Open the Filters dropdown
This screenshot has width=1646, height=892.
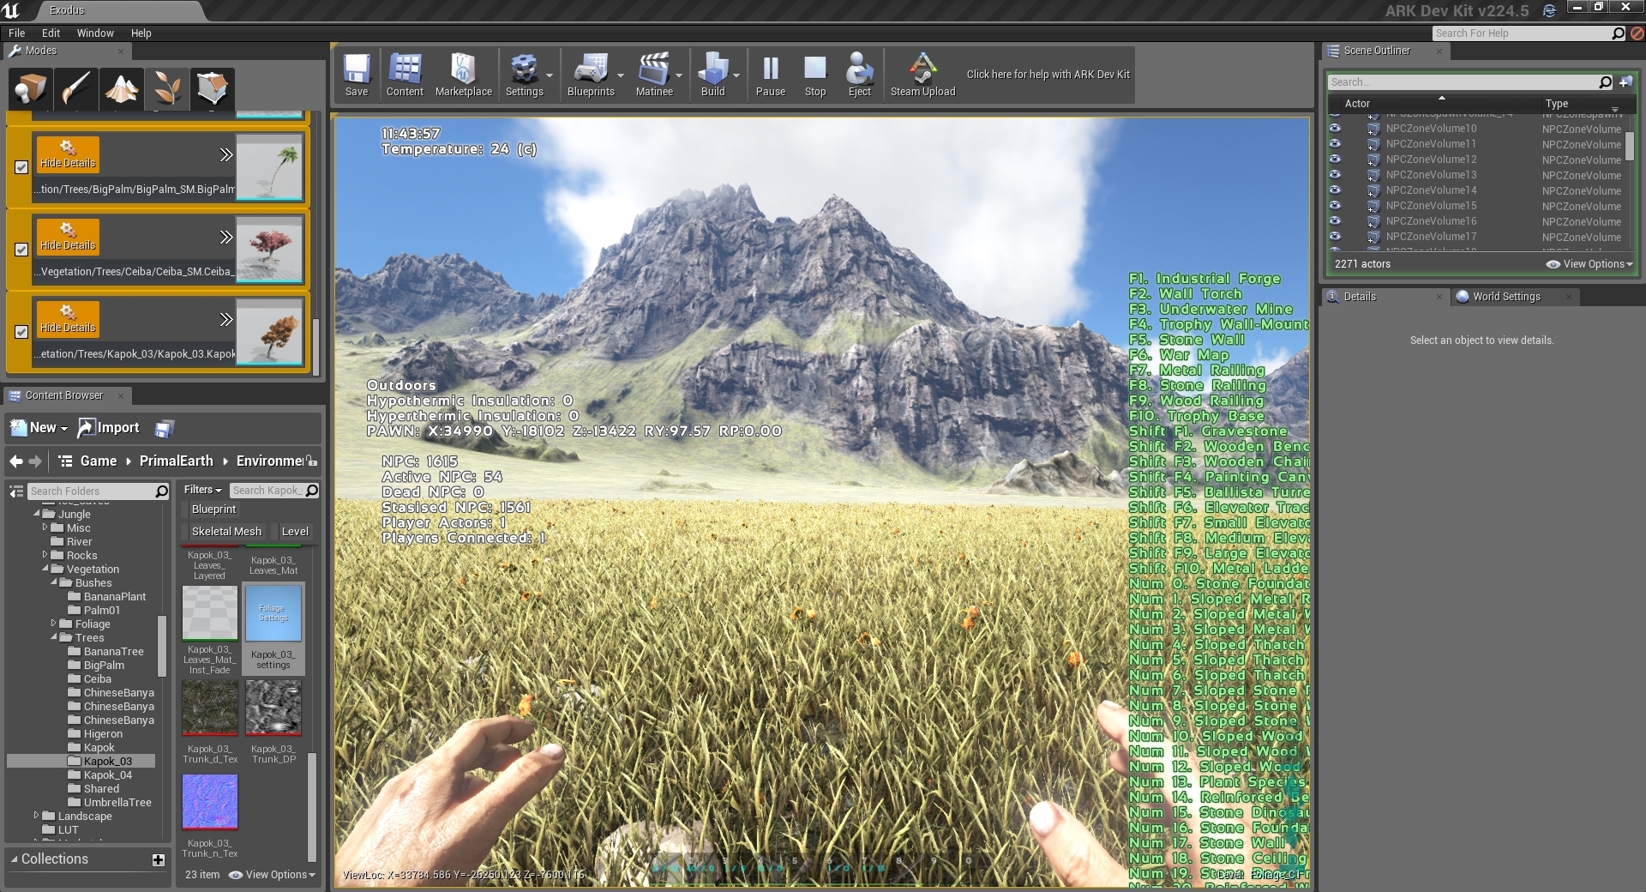[x=202, y=490]
